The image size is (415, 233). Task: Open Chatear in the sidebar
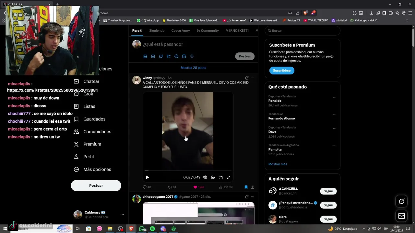coord(87,82)
